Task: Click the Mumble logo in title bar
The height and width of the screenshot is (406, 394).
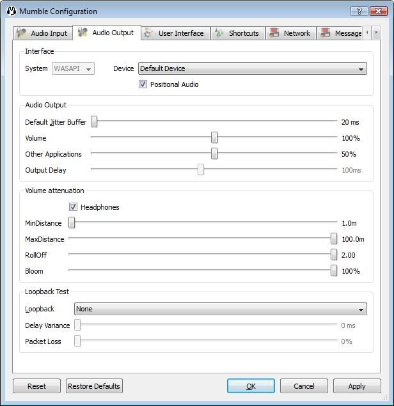Action: coord(11,11)
